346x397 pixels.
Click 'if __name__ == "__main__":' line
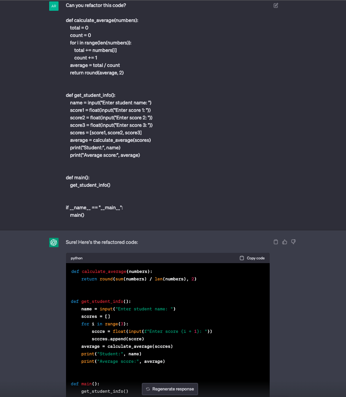pyautogui.click(x=94, y=207)
